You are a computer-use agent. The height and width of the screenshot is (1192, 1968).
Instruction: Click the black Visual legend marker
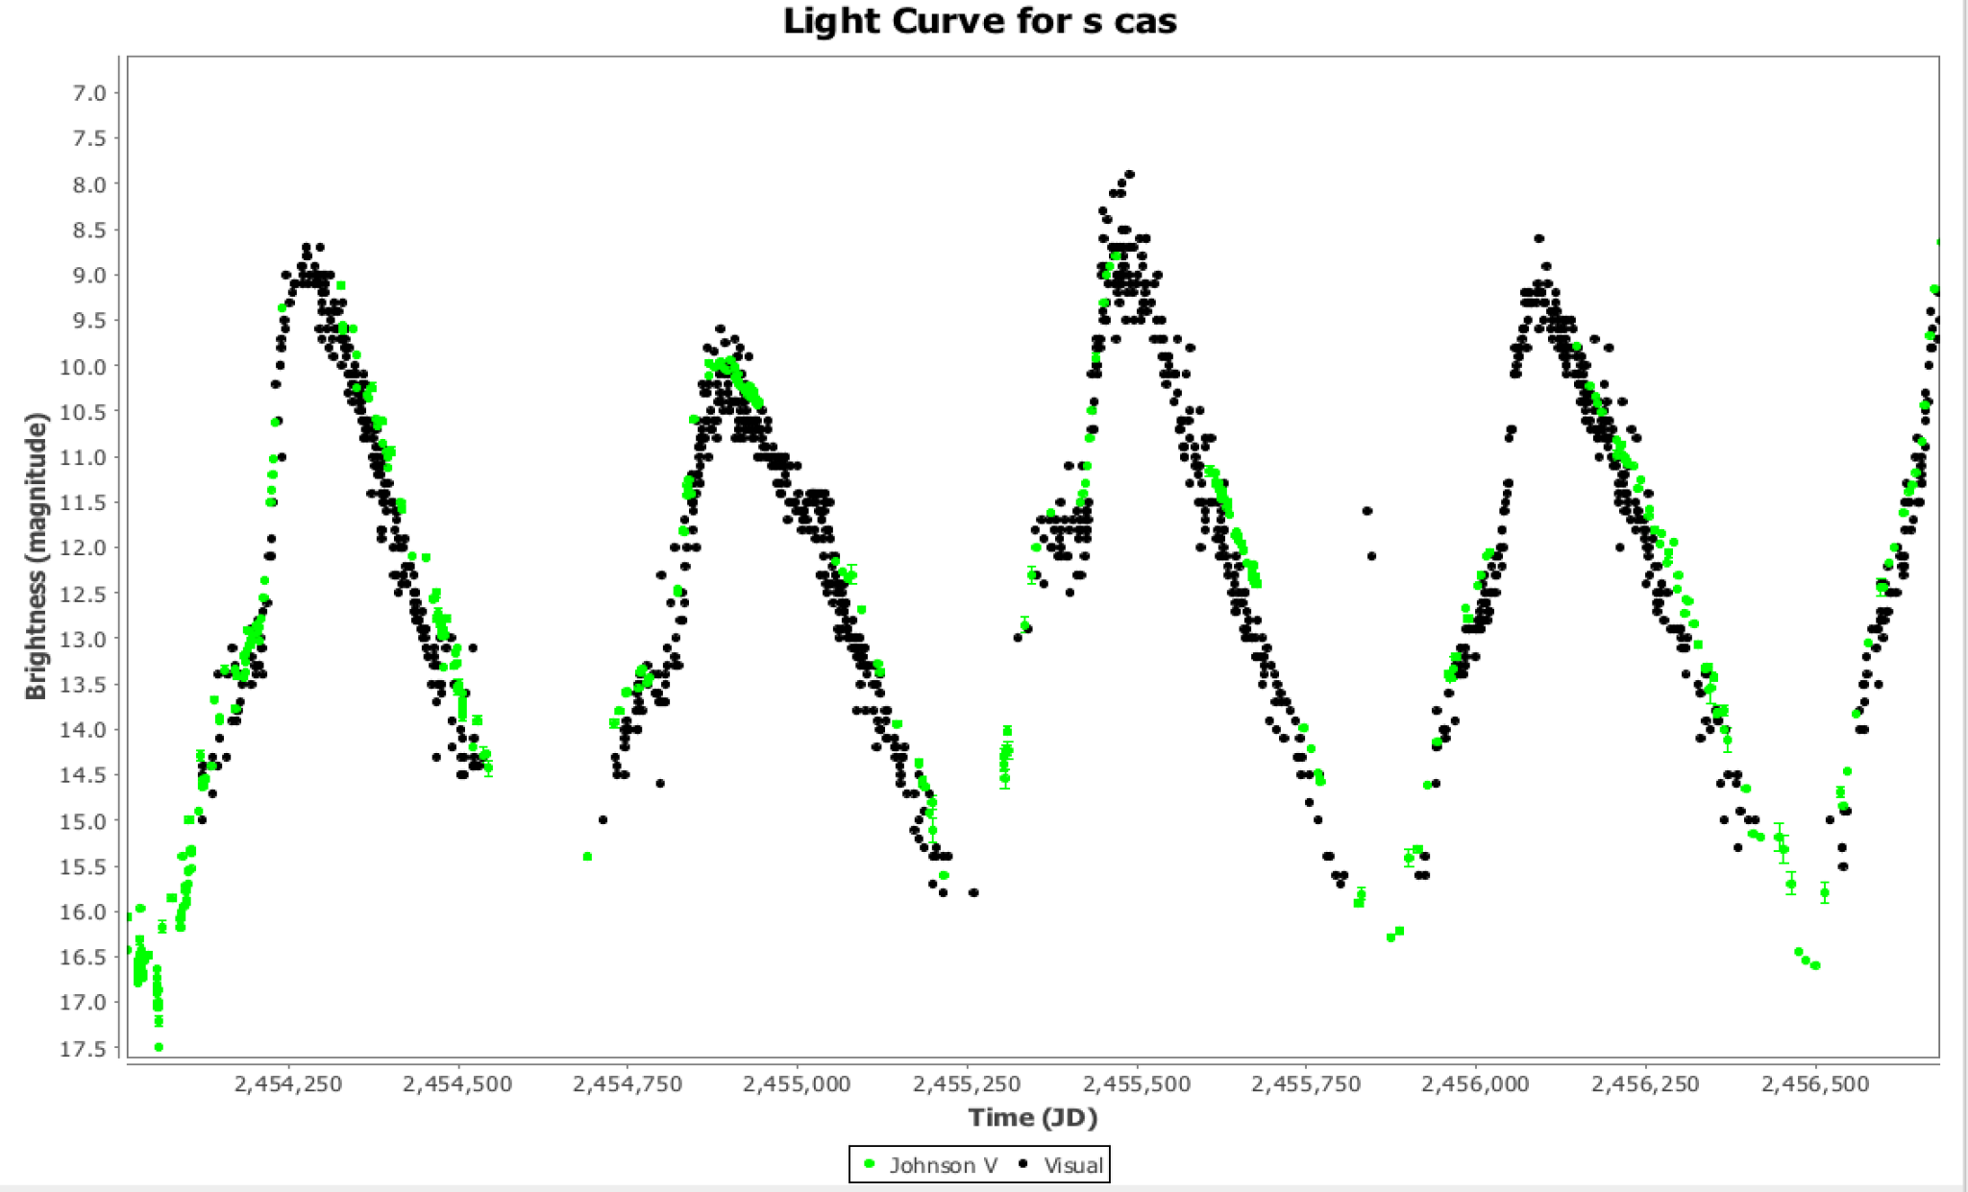click(x=1023, y=1164)
